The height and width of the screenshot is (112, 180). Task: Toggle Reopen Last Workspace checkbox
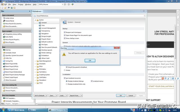65,32
